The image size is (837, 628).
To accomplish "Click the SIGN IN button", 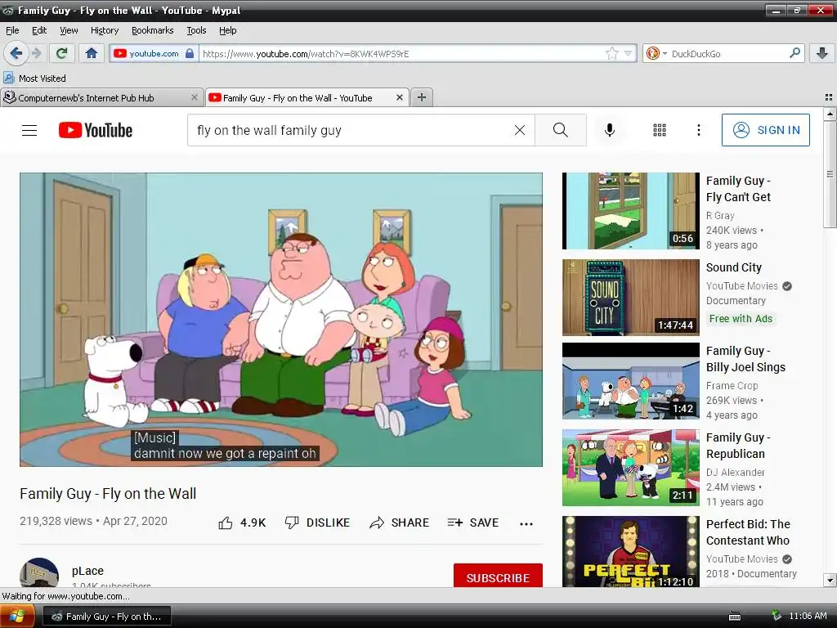I will 765,130.
